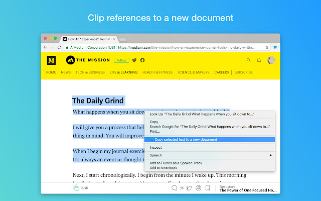Open The Mission publication logo

88,60
